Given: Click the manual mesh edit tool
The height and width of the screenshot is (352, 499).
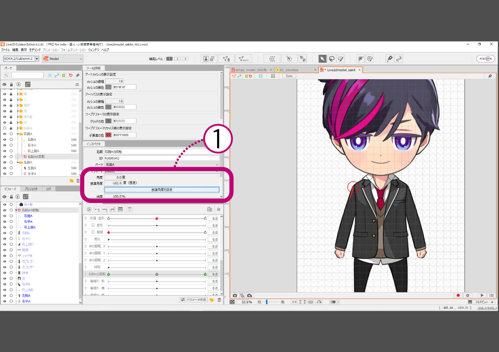Looking at the screenshot, I should tap(226, 59).
